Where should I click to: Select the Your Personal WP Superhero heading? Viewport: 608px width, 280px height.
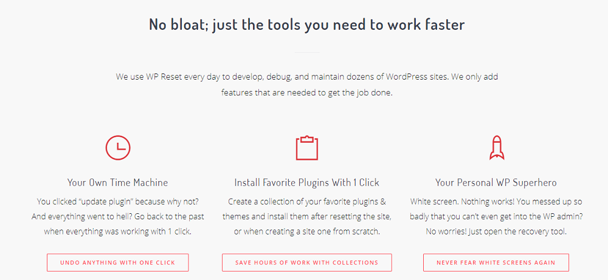pyautogui.click(x=496, y=182)
